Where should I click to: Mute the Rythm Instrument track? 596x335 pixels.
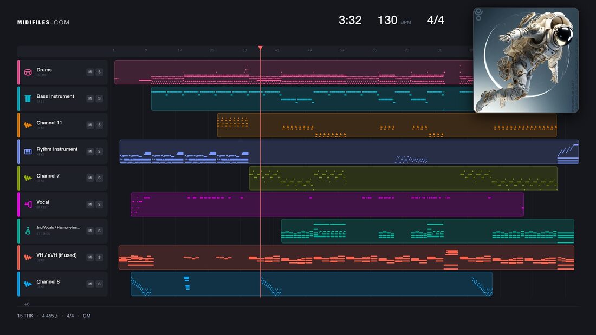point(90,151)
